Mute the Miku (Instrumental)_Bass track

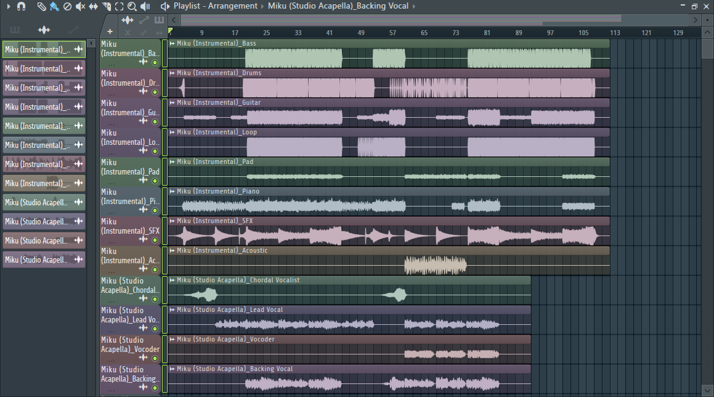[x=155, y=62]
